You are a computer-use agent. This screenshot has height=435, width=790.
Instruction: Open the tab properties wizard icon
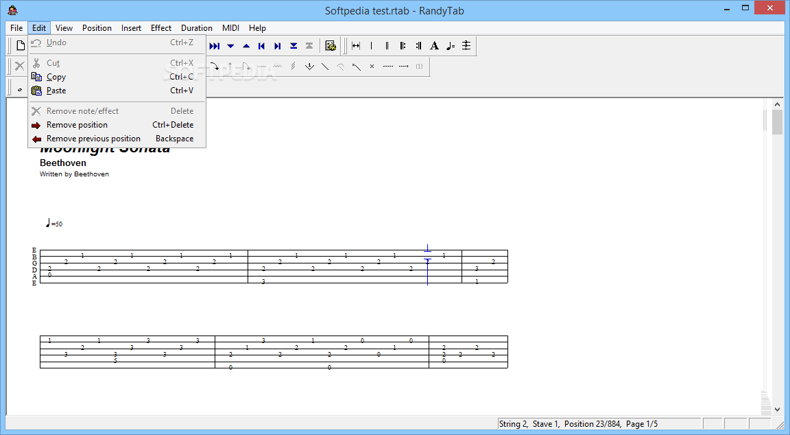[331, 46]
